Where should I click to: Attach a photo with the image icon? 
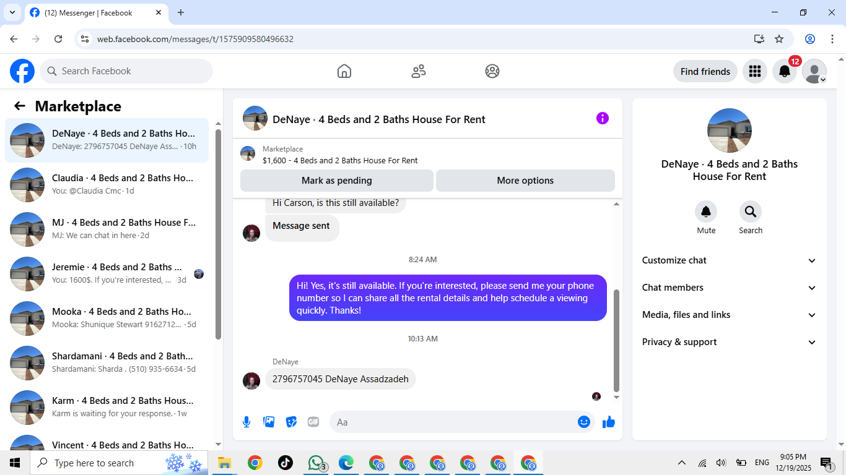pos(269,422)
